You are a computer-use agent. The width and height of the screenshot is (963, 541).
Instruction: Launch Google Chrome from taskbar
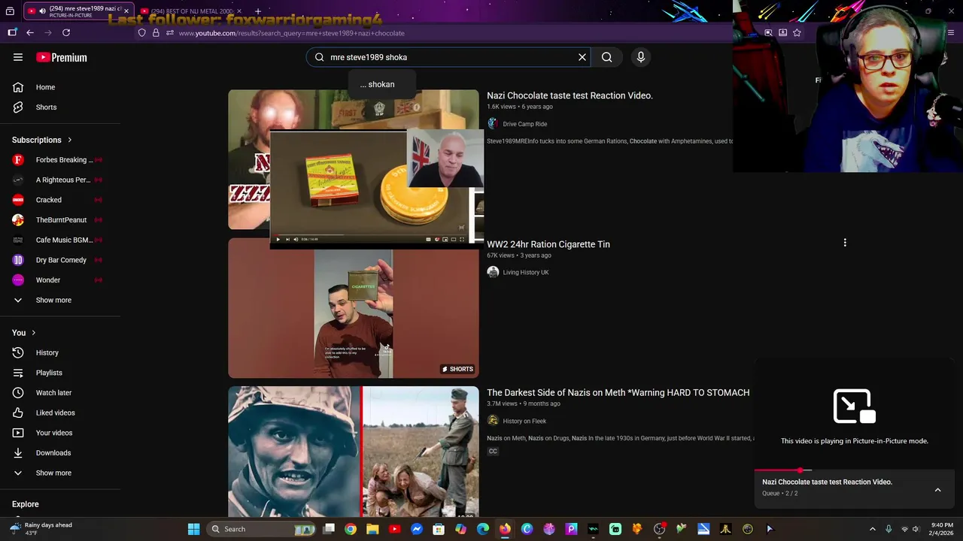pos(351,529)
